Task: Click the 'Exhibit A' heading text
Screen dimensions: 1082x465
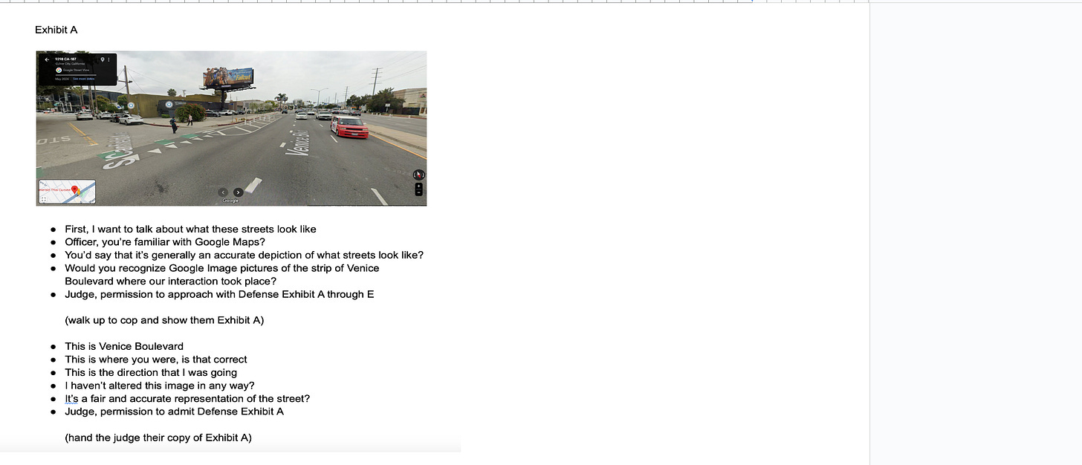Action: pos(56,30)
